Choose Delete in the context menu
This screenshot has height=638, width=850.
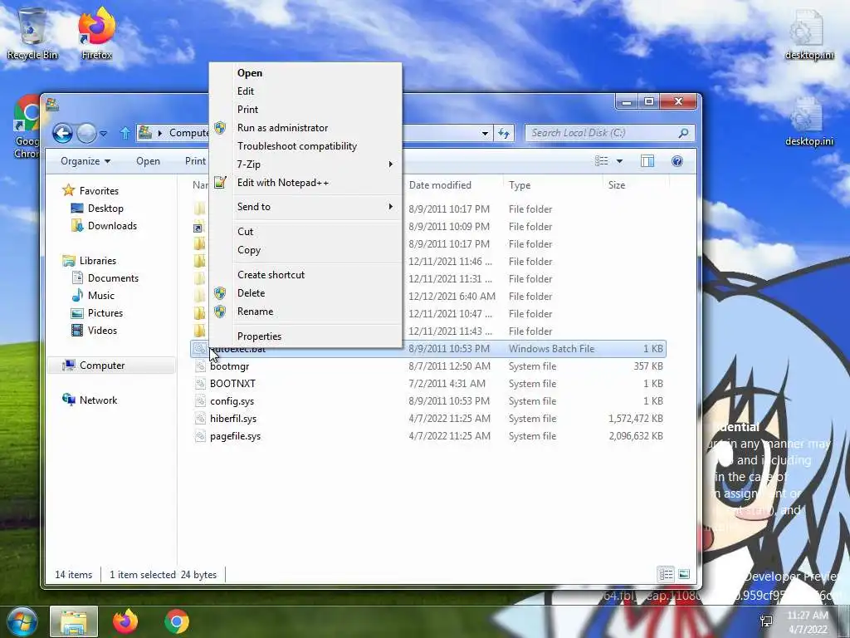306,293
